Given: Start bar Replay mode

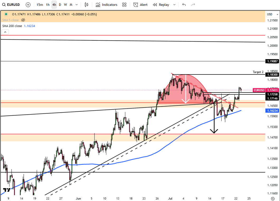Looking at the screenshot, I should coord(161,5).
